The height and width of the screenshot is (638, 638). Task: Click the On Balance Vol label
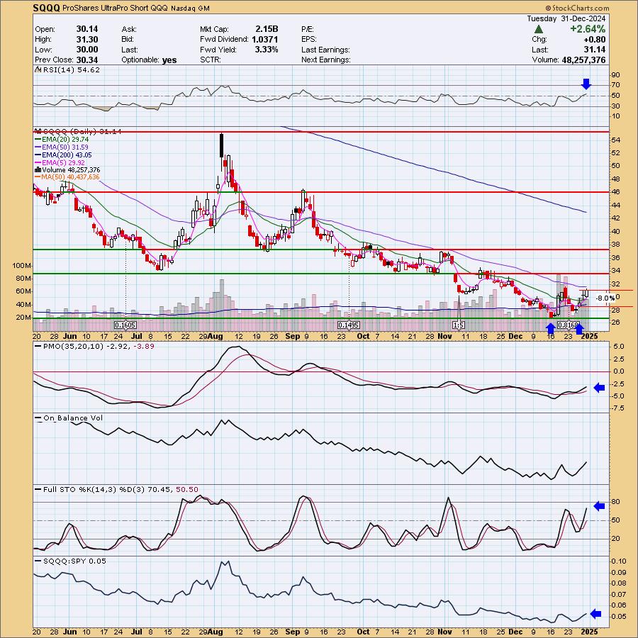pos(69,418)
